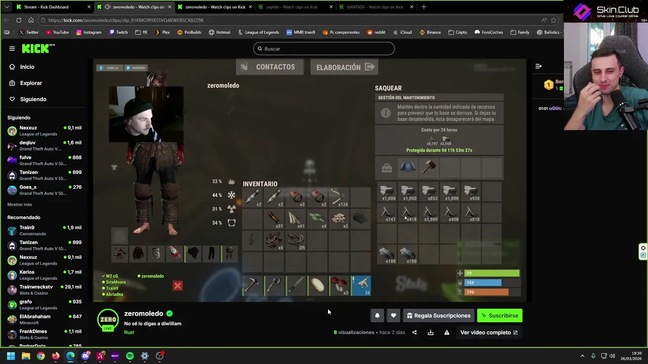The height and width of the screenshot is (364, 648).
Task: Open Ver video completo link
Action: tap(489, 332)
